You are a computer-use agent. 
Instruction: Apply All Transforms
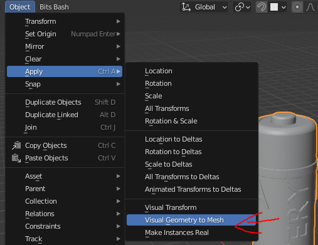(191, 108)
